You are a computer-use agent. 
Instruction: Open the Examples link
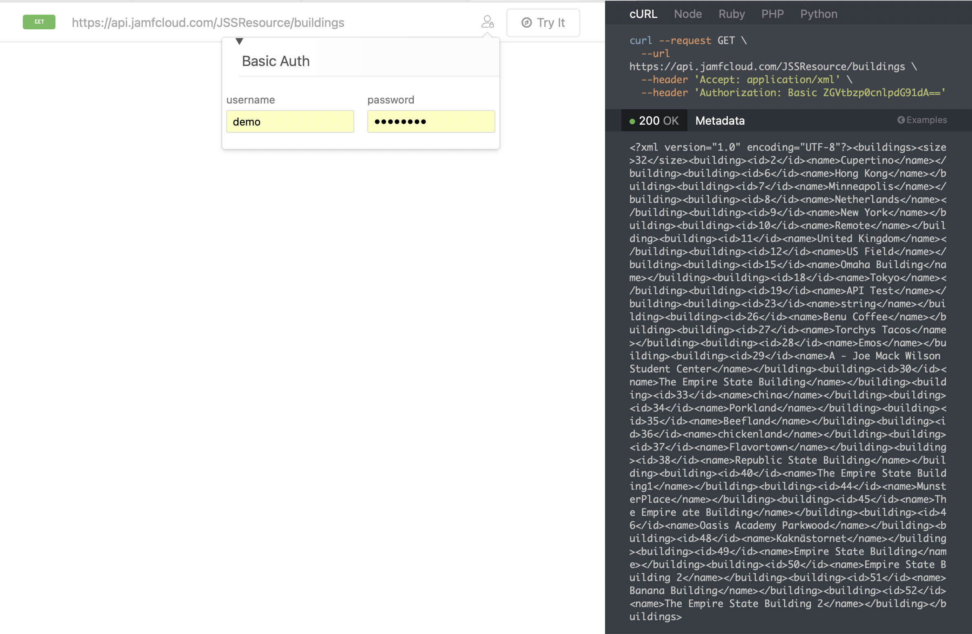coord(926,120)
